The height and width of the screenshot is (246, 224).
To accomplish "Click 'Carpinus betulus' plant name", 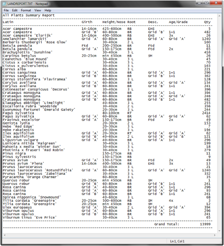I will point(19,56).
